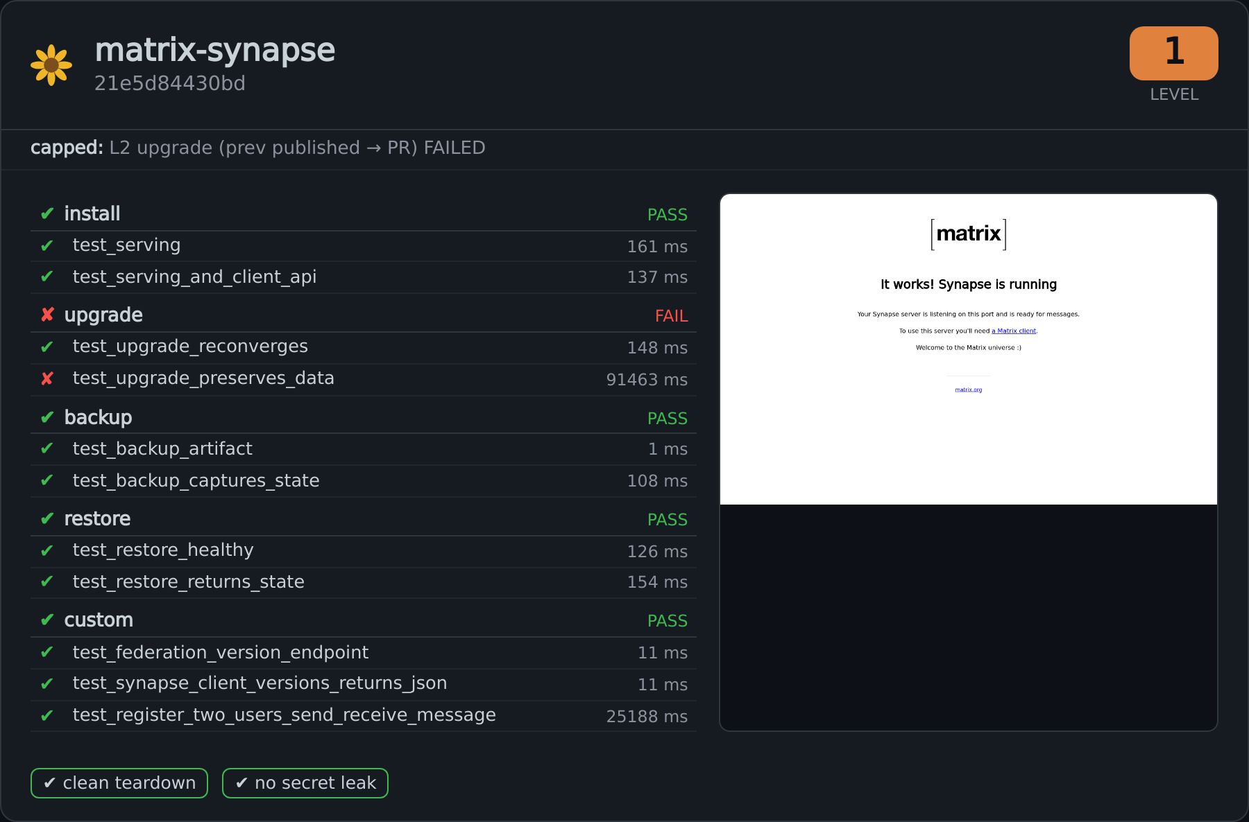Click the FAIL status of upgrade
The width and height of the screenshot is (1249, 822).
click(671, 316)
